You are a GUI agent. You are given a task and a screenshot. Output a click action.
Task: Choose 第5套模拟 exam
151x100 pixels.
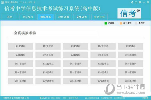(131, 46)
